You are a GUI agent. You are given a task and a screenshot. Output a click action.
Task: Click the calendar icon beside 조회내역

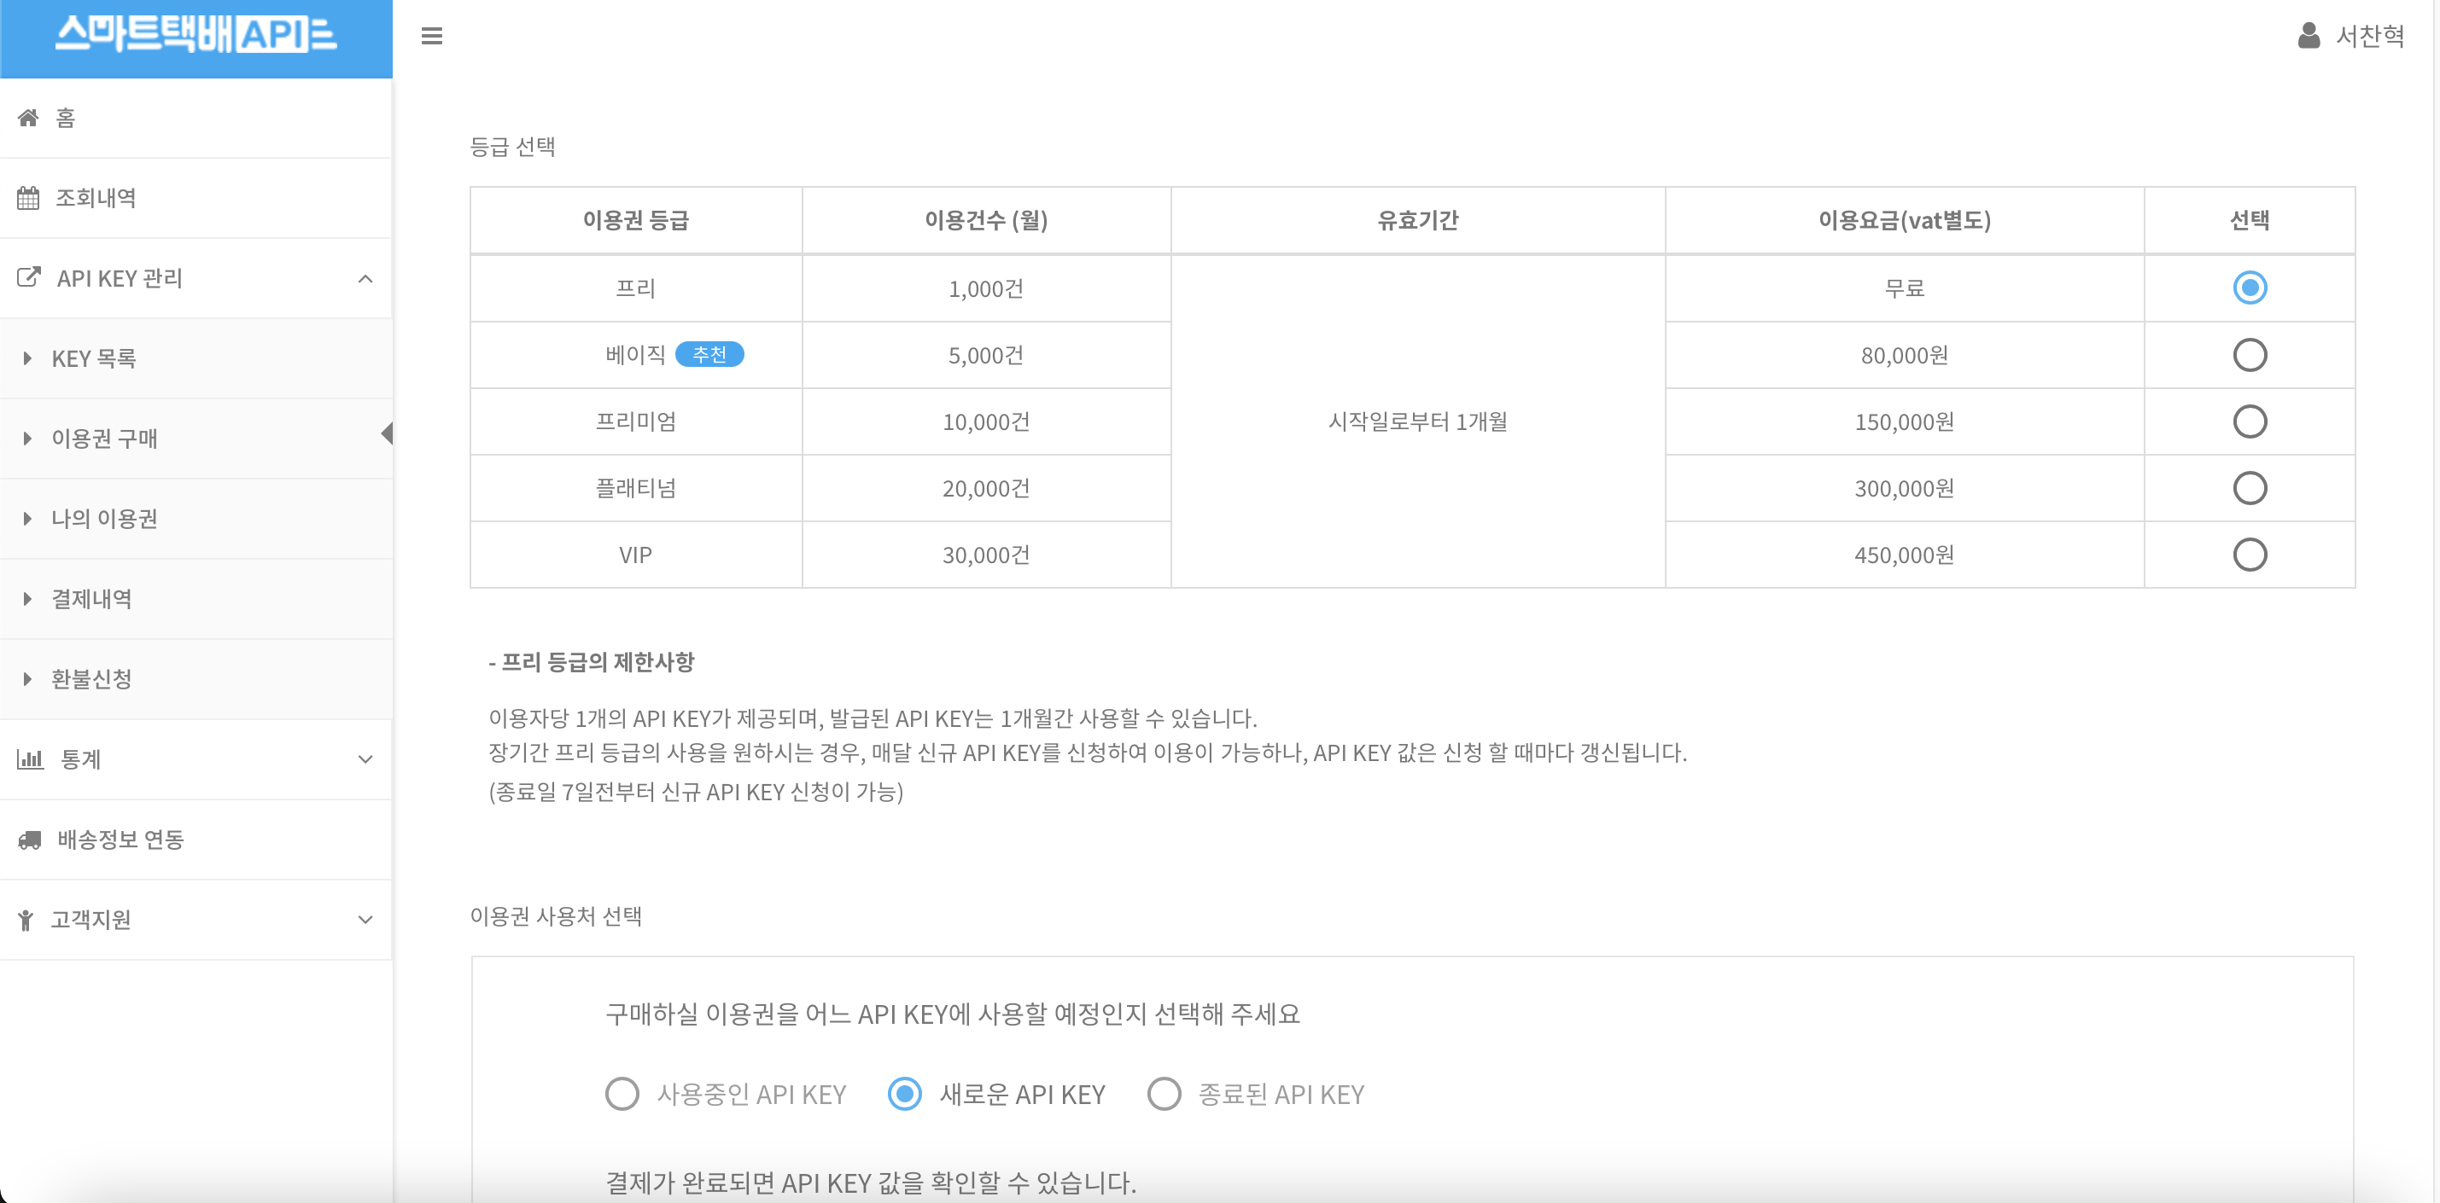[28, 198]
